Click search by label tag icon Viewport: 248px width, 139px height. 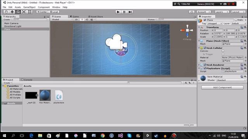(x=189, y=83)
